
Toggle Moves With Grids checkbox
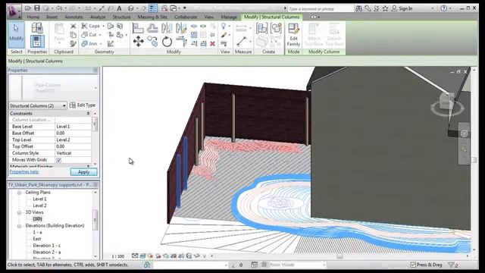[59, 160]
